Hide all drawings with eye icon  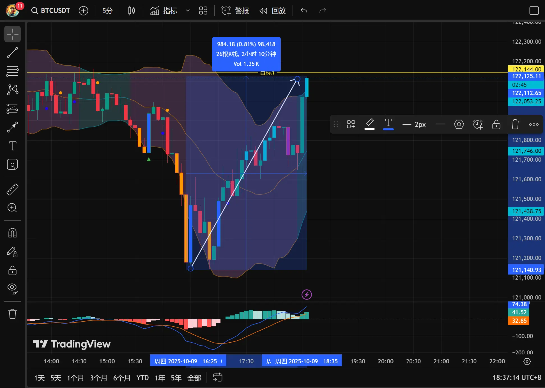click(12, 288)
